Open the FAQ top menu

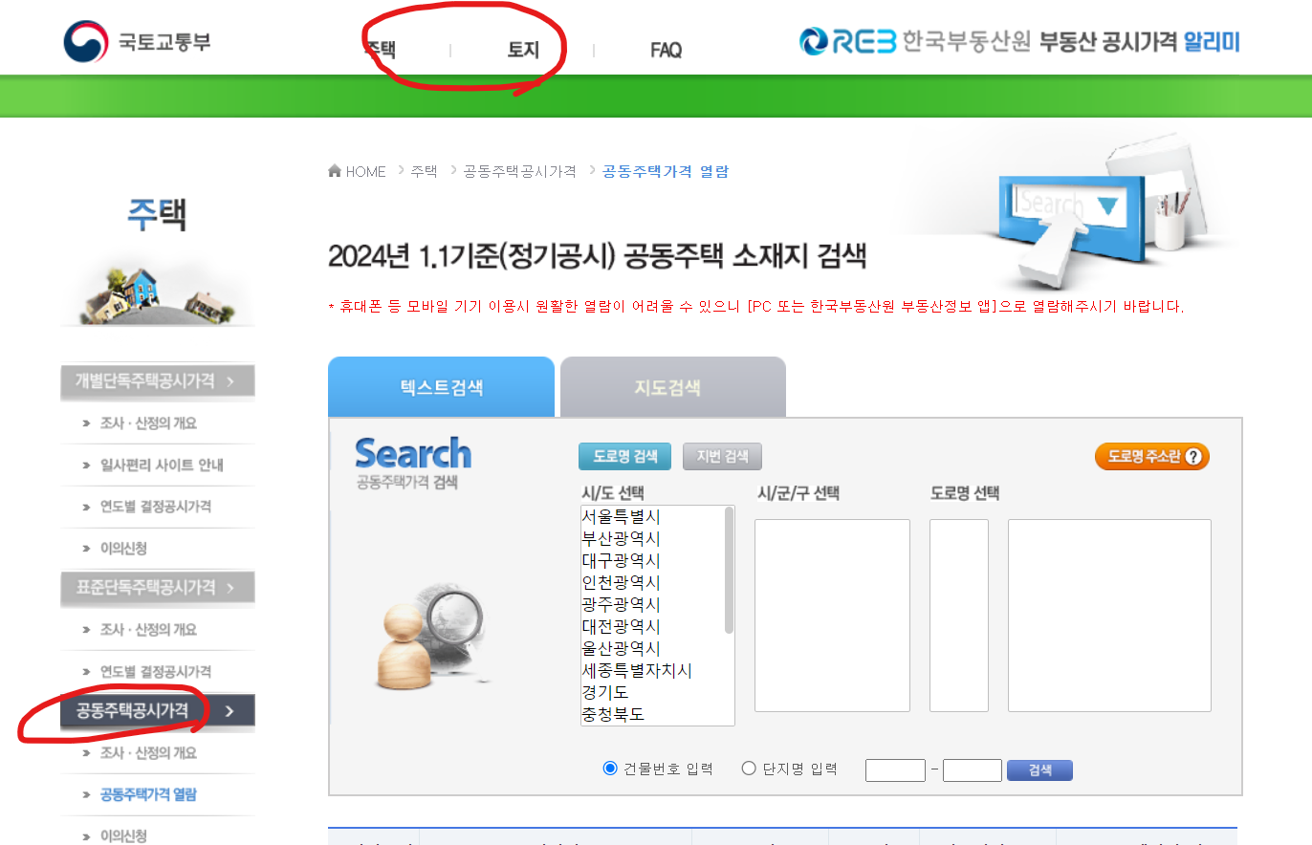coord(666,50)
